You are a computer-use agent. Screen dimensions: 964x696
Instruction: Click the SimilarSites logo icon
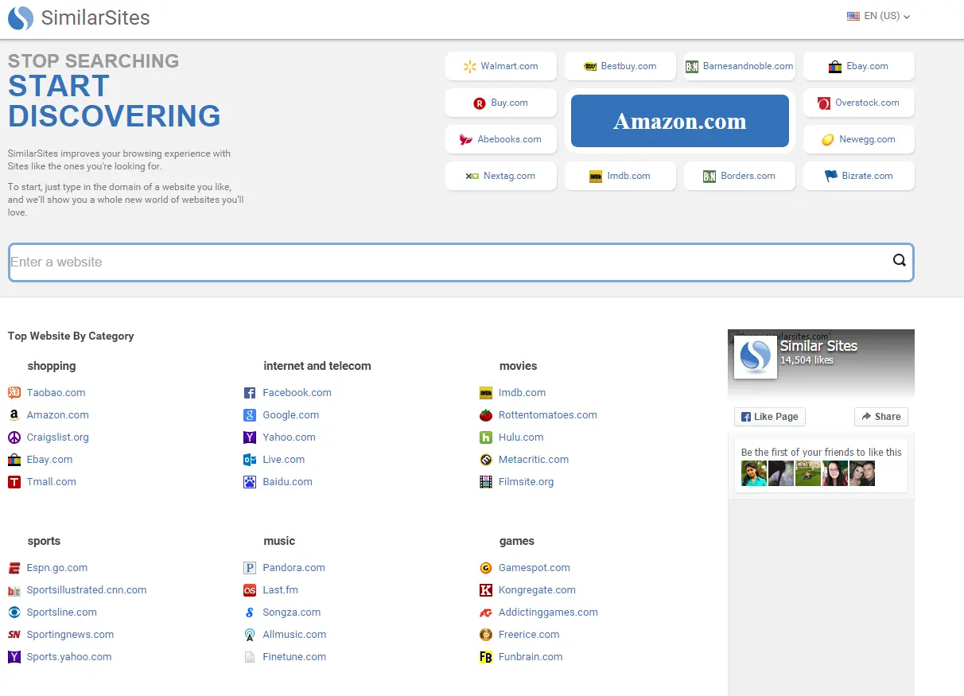20,17
